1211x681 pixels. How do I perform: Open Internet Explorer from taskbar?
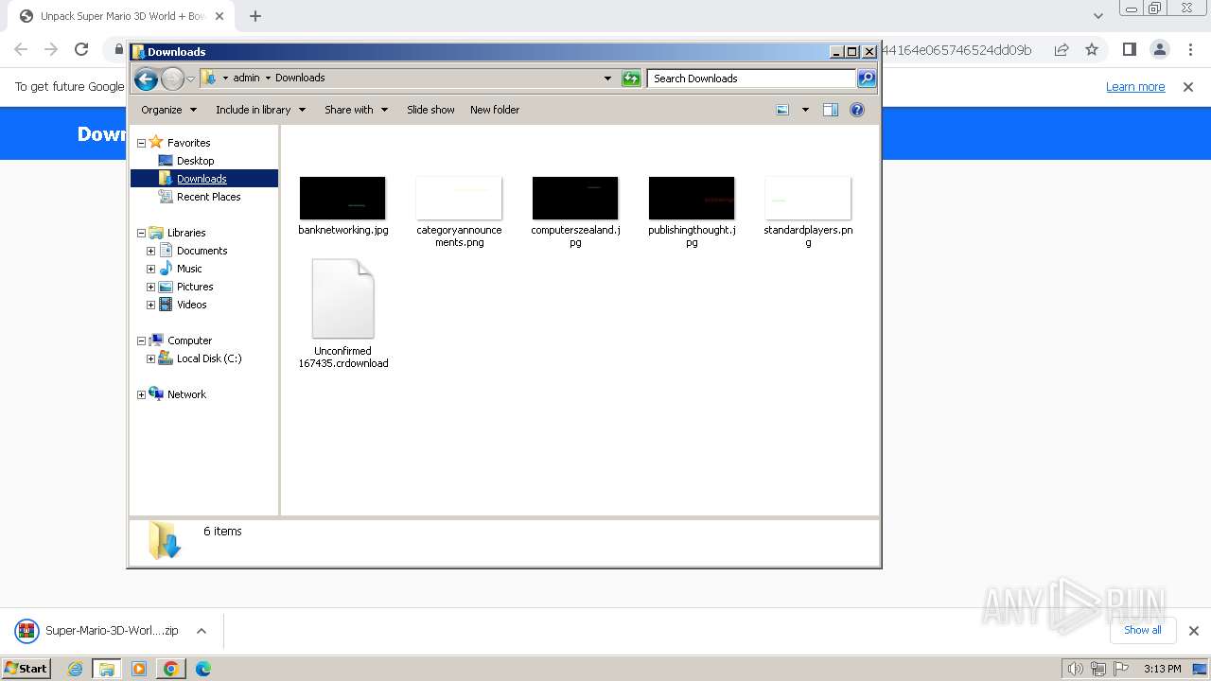(75, 669)
